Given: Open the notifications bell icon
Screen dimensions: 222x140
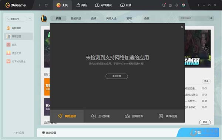Looking at the screenshot, I should [x=164, y=5].
